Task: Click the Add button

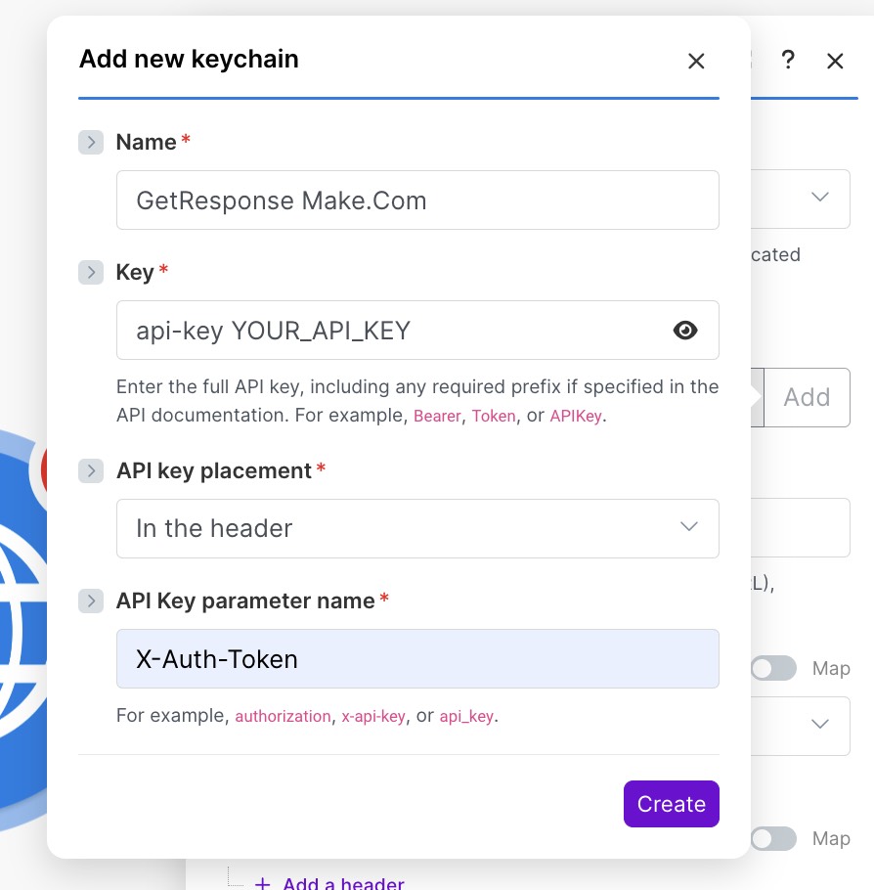Action: 807,397
